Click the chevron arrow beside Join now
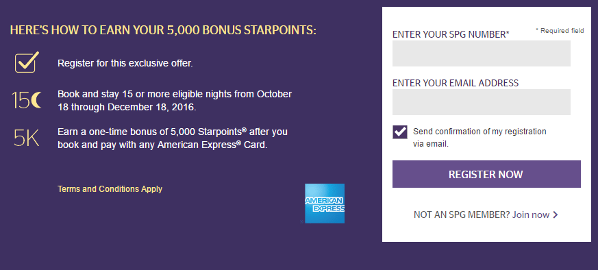This screenshot has width=598, height=270. tap(556, 214)
